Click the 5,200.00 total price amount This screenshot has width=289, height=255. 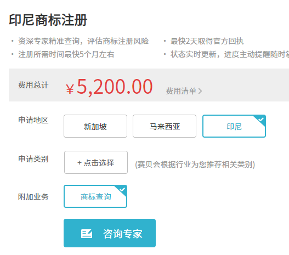[115, 87]
